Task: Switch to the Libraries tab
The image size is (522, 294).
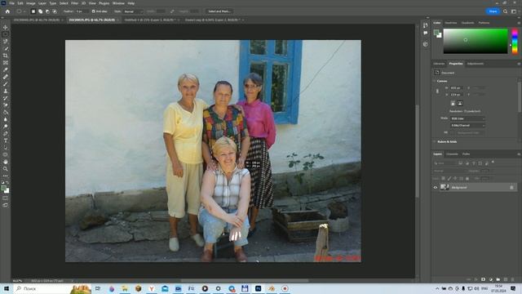Action: pos(439,64)
